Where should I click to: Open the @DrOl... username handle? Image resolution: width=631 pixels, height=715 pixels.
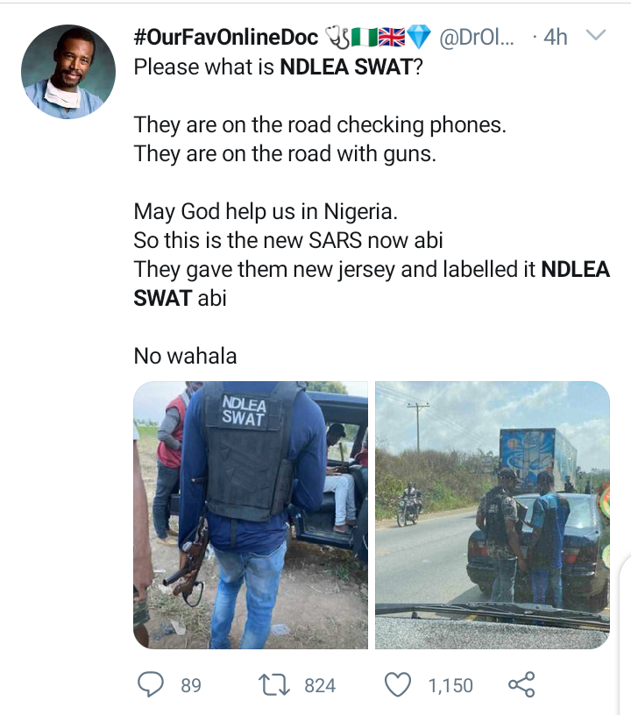[477, 37]
